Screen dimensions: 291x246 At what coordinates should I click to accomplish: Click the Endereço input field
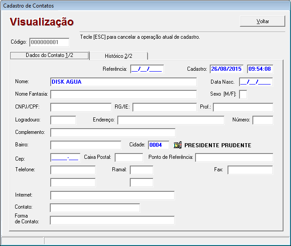pyautogui.click(x=171, y=120)
